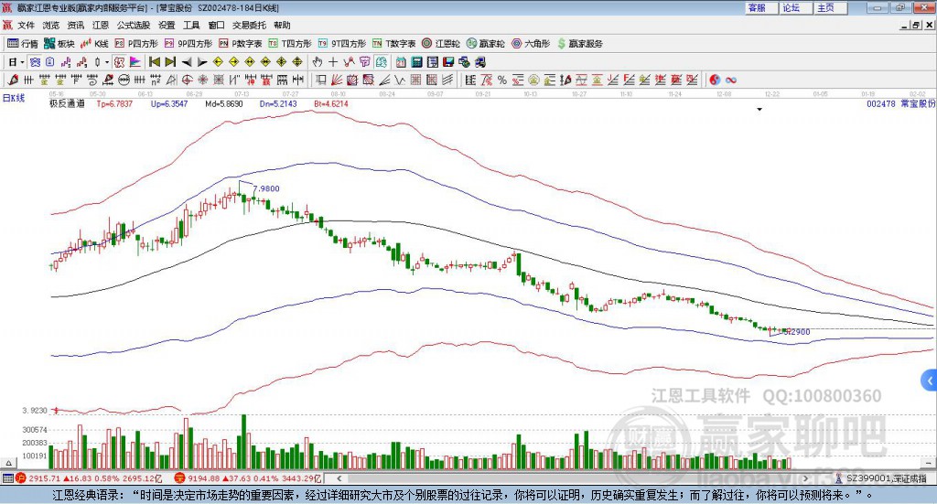Screen dimensions: 937x504
Task: Select the crosshair cursor tool
Action: [333, 62]
